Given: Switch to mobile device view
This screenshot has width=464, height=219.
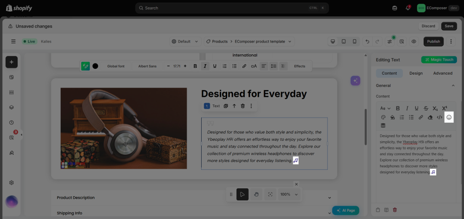Looking at the screenshot, I should point(354,41).
